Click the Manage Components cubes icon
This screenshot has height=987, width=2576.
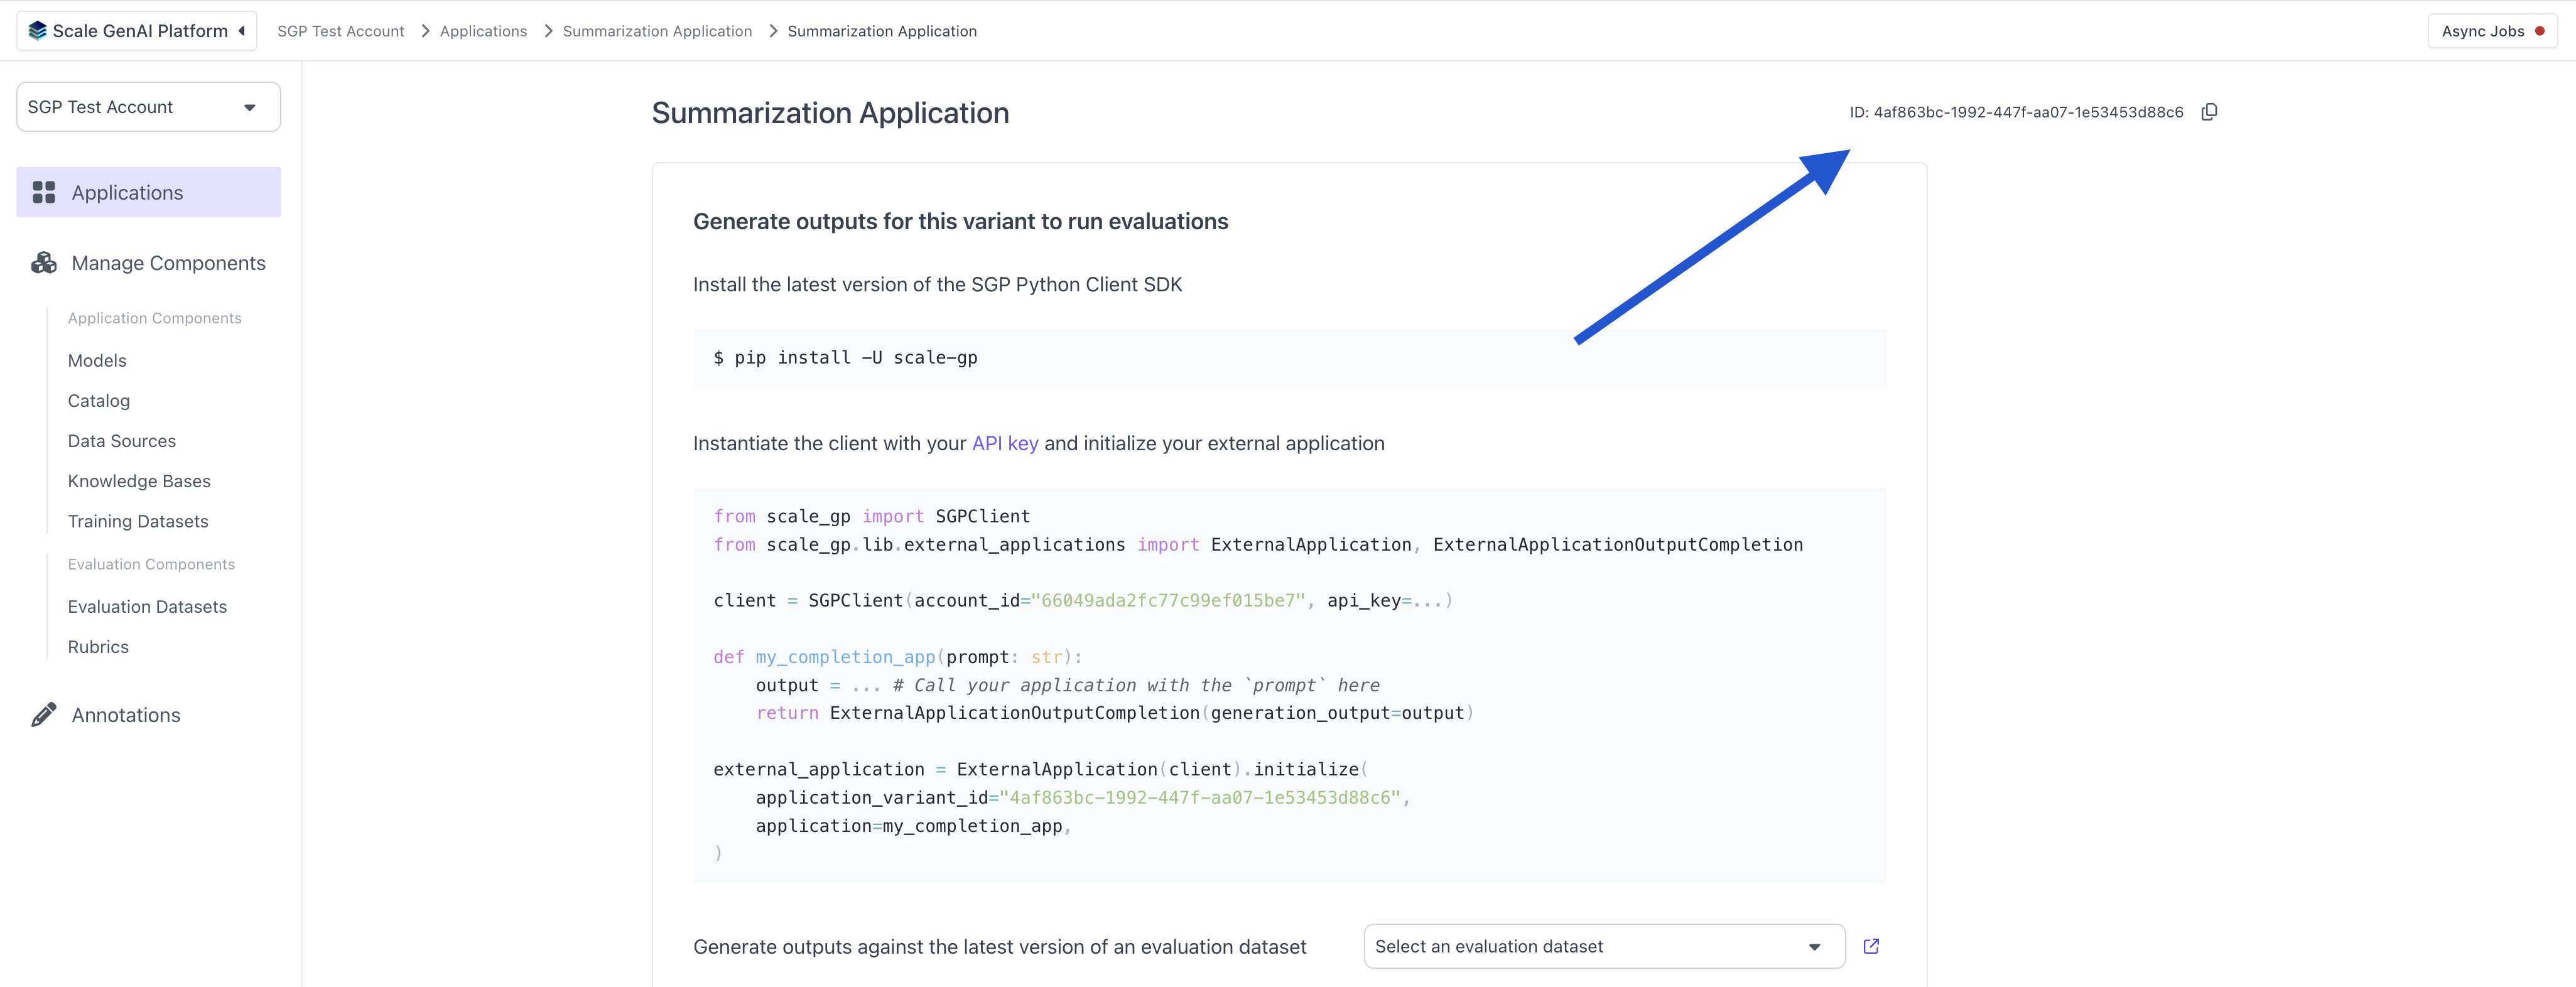point(44,263)
